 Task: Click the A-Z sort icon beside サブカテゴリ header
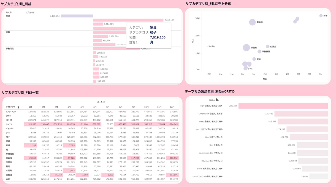pos(18,107)
